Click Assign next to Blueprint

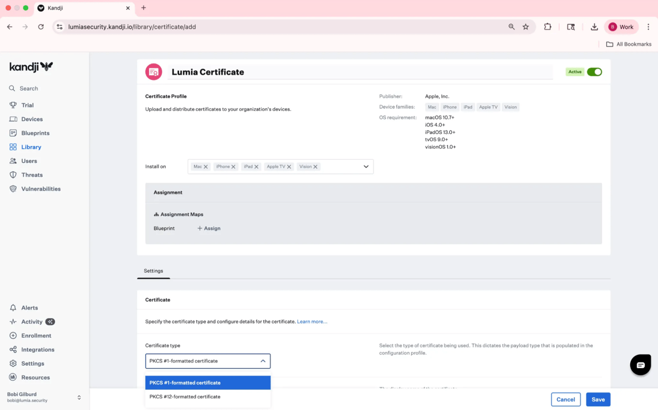(x=209, y=228)
